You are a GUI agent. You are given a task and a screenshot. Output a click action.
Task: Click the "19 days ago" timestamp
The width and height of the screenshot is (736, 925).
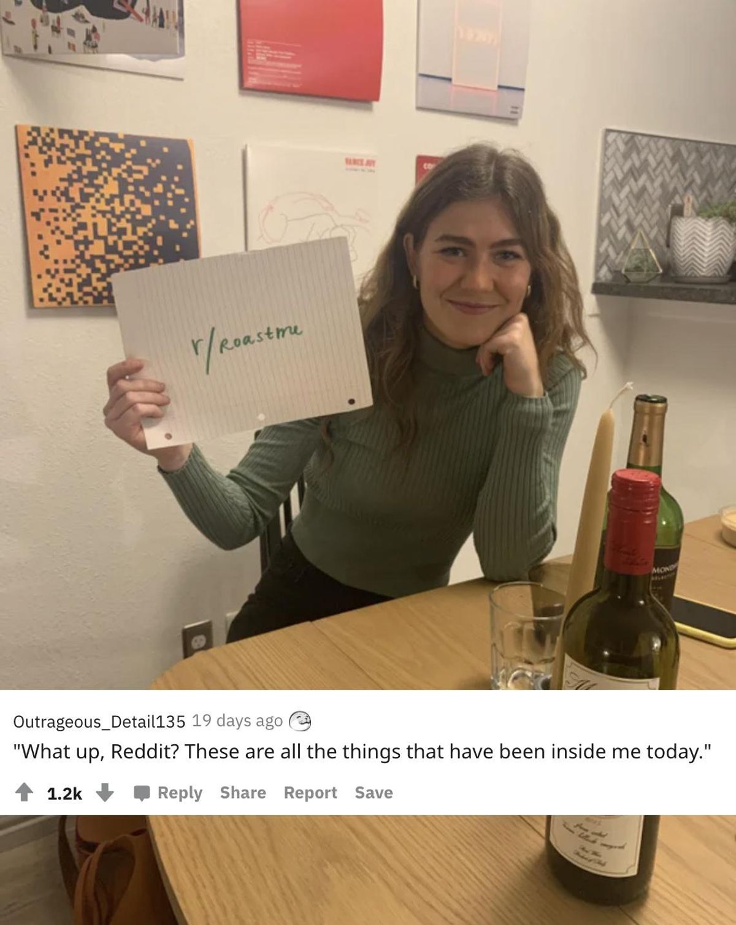[237, 720]
